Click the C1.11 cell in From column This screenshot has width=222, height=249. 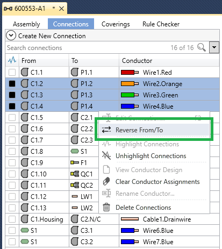[x=44, y=185]
